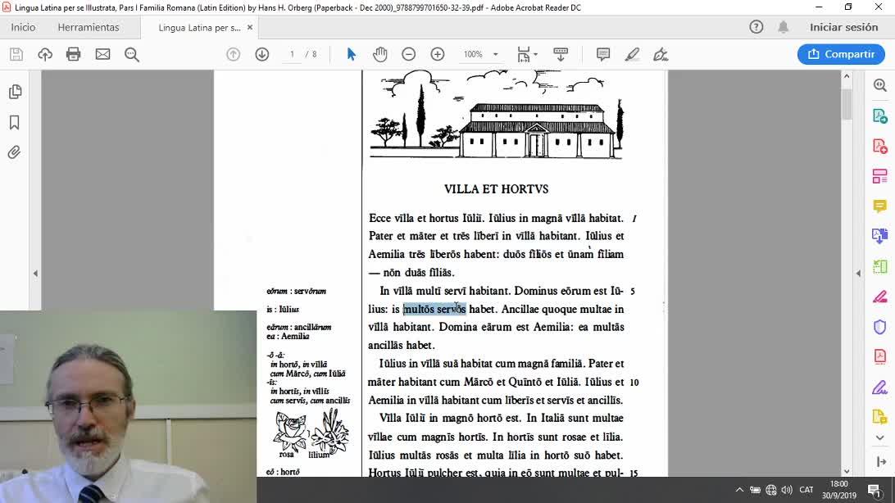Open the Windows action center icon
Viewport: 895px width, 503px height.
(875, 490)
